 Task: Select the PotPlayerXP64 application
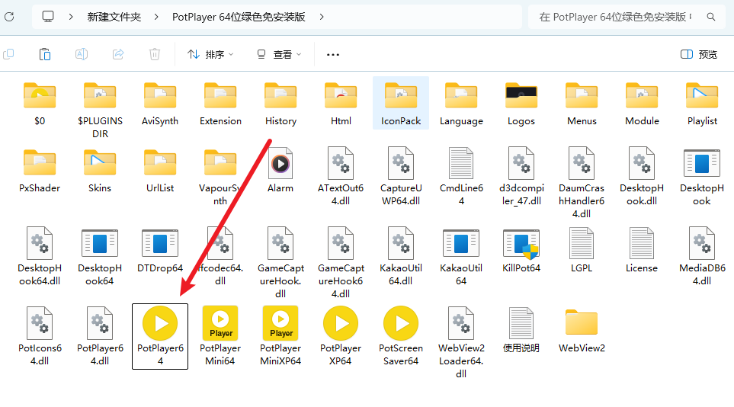click(341, 337)
